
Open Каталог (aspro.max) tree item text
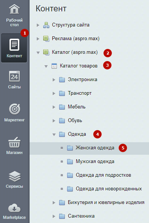75,52
